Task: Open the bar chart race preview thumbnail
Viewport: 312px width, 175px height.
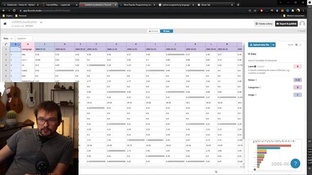Action: [x=274, y=156]
